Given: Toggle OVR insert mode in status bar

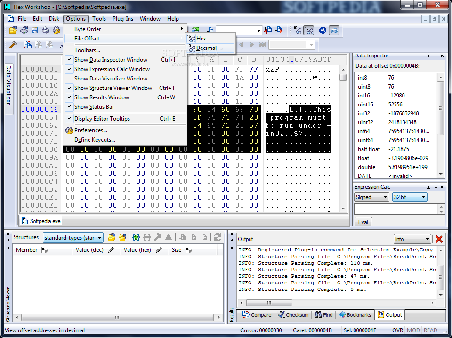Looking at the screenshot, I should click(x=397, y=330).
